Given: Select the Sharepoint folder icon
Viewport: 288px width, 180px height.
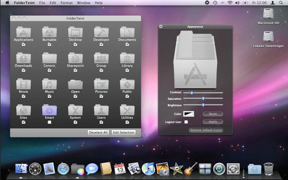Looking at the screenshot, I should (75, 58).
